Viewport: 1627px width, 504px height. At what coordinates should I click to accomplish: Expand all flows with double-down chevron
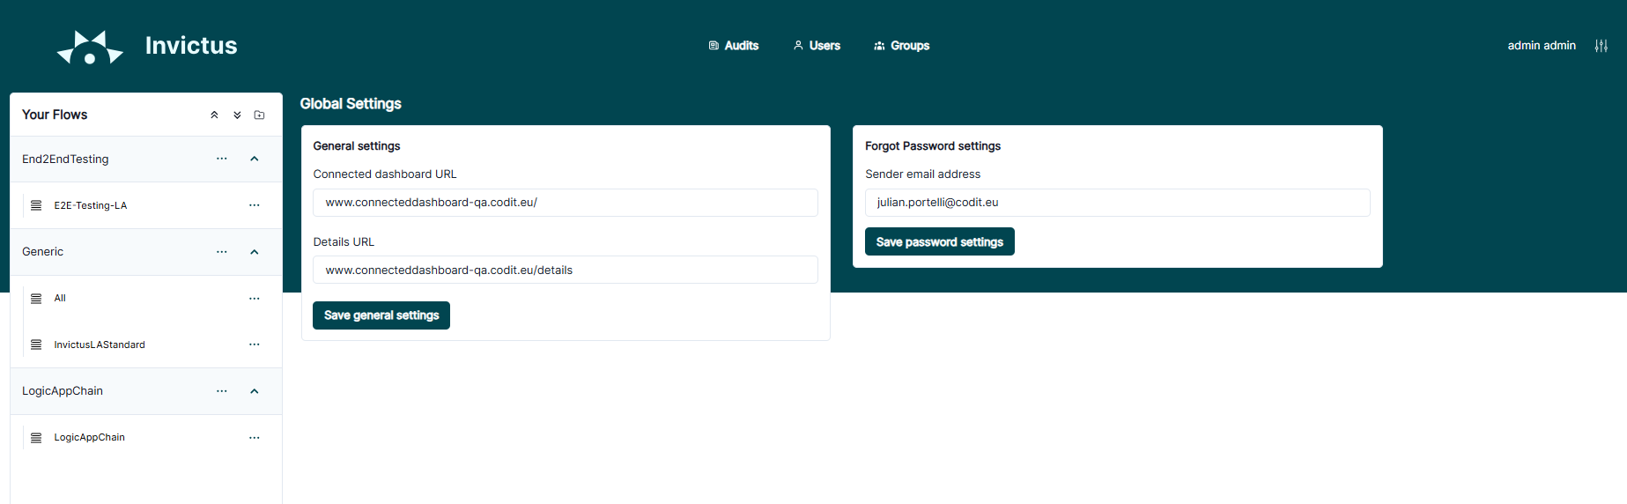[237, 115]
